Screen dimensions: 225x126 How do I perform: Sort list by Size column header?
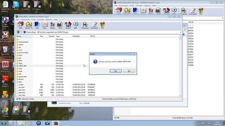pyautogui.click(x=38, y=36)
